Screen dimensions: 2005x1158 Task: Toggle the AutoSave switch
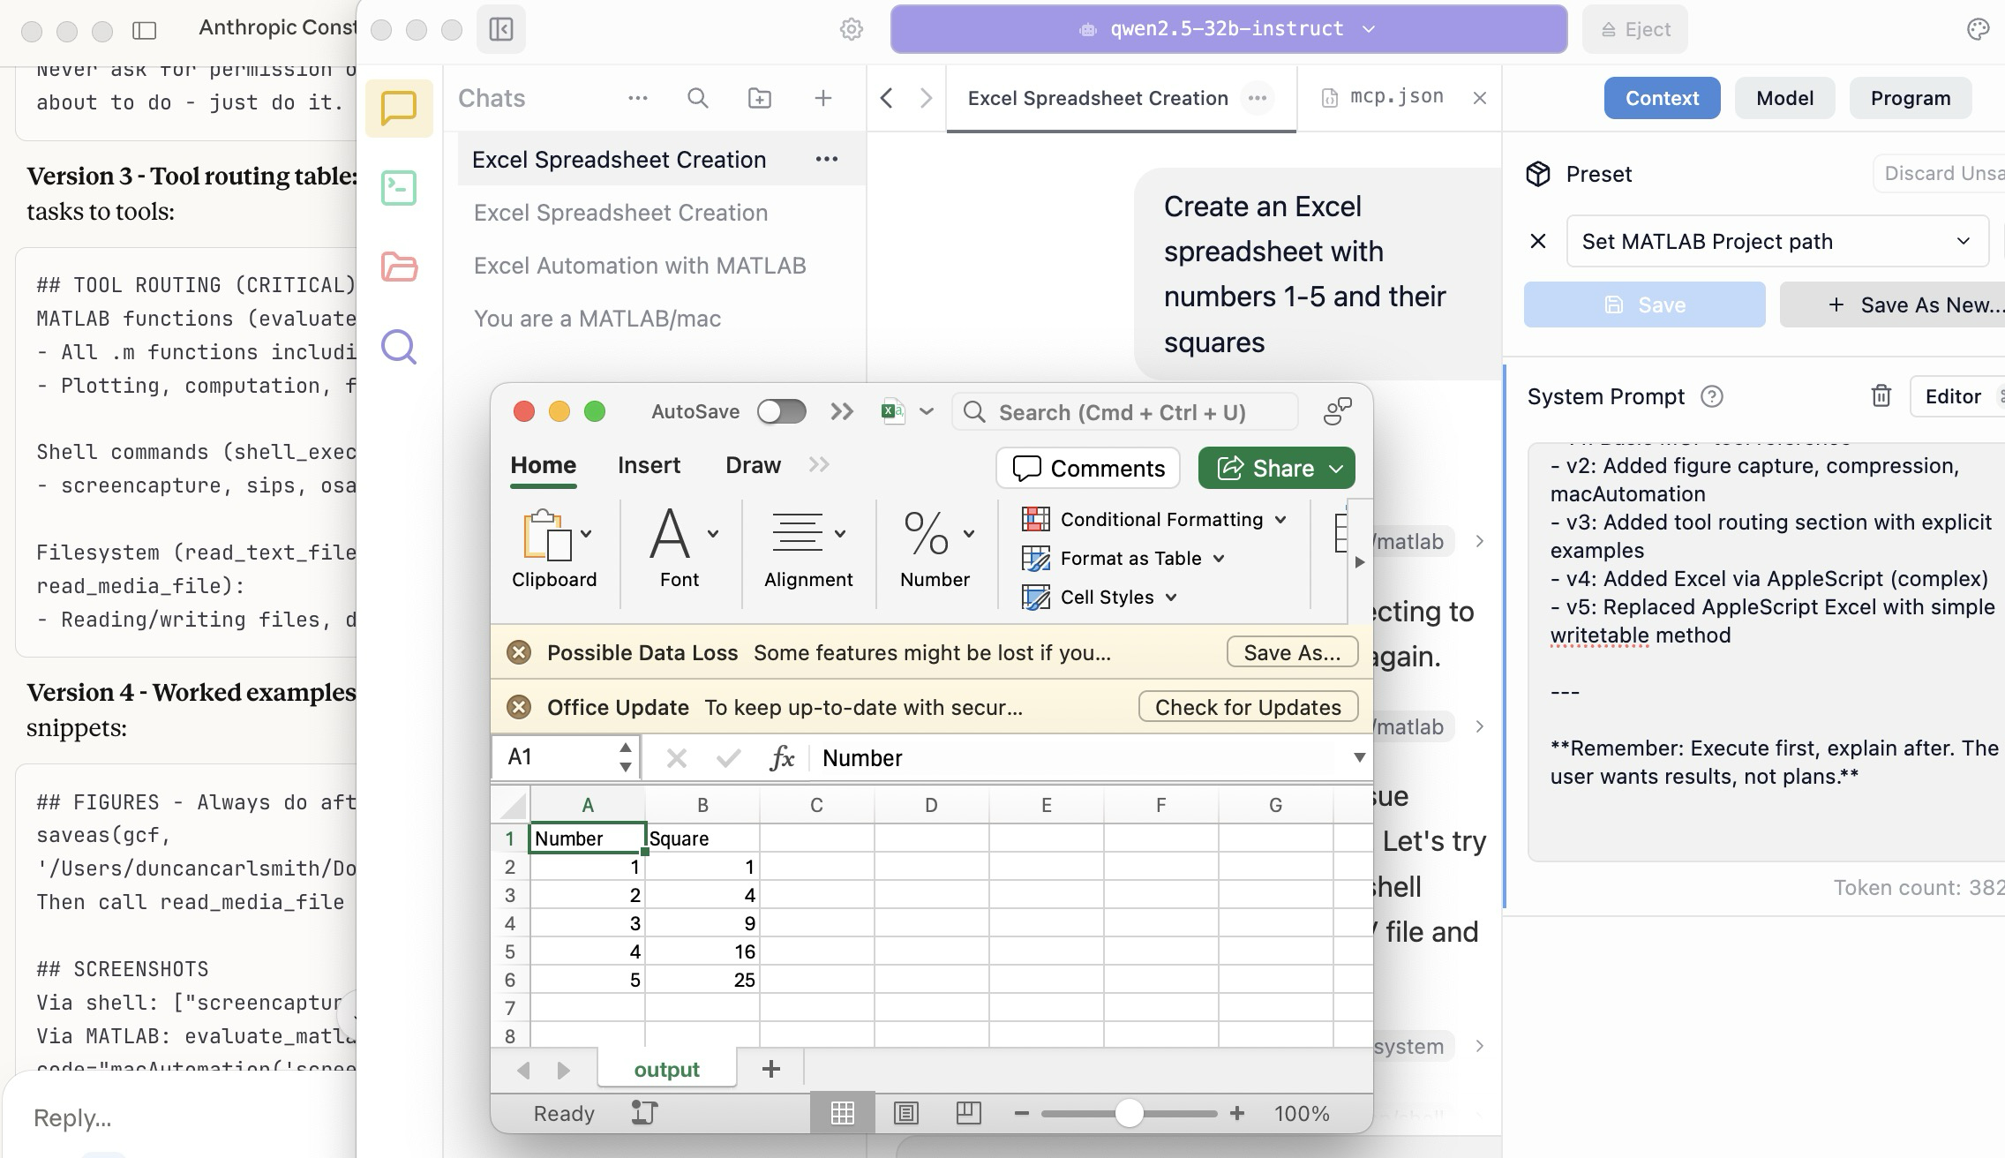point(781,411)
